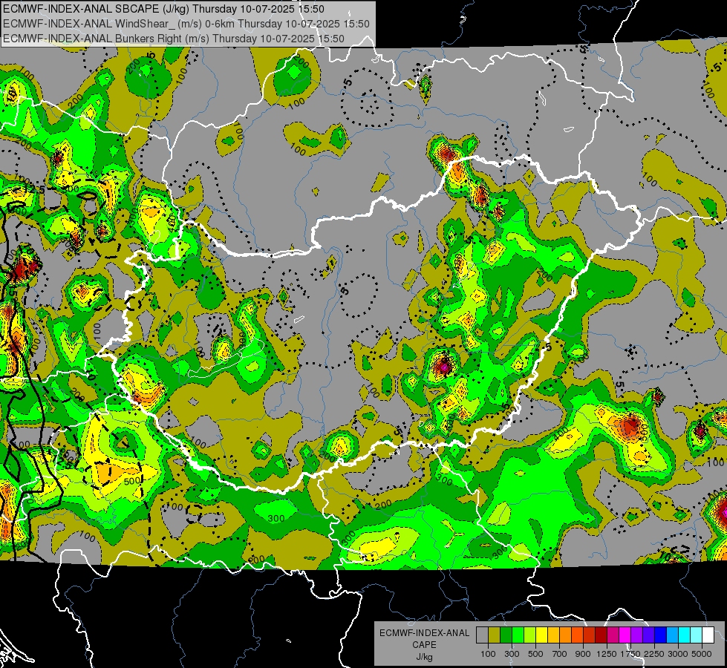Click the 300 tick label in legend
The height and width of the screenshot is (668, 727).
pos(512,654)
